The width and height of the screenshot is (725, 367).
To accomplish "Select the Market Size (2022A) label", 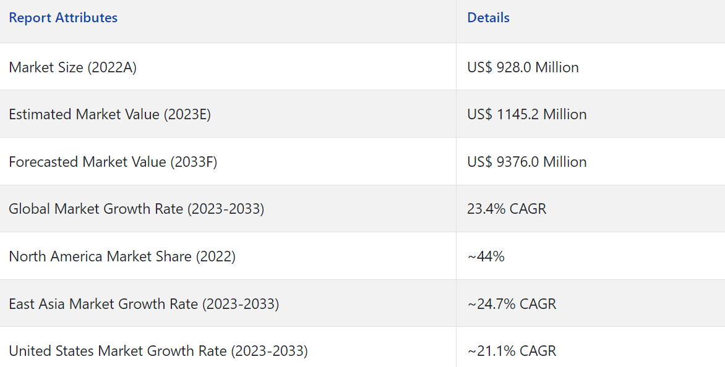I will tap(72, 67).
